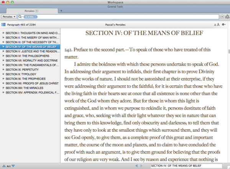Open the Pensées tab dropdown arrow
This screenshot has width=230, height=169.
(37, 11)
